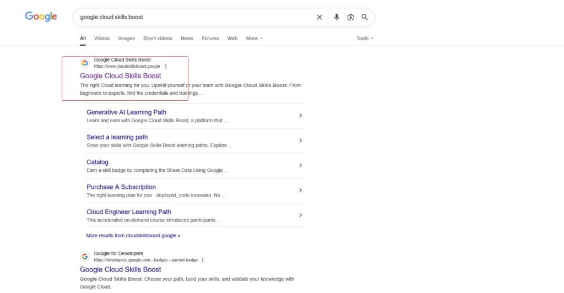Open three-dot menu for cloudskillsboost.google result
This screenshot has height=293, width=564.
(x=166, y=66)
